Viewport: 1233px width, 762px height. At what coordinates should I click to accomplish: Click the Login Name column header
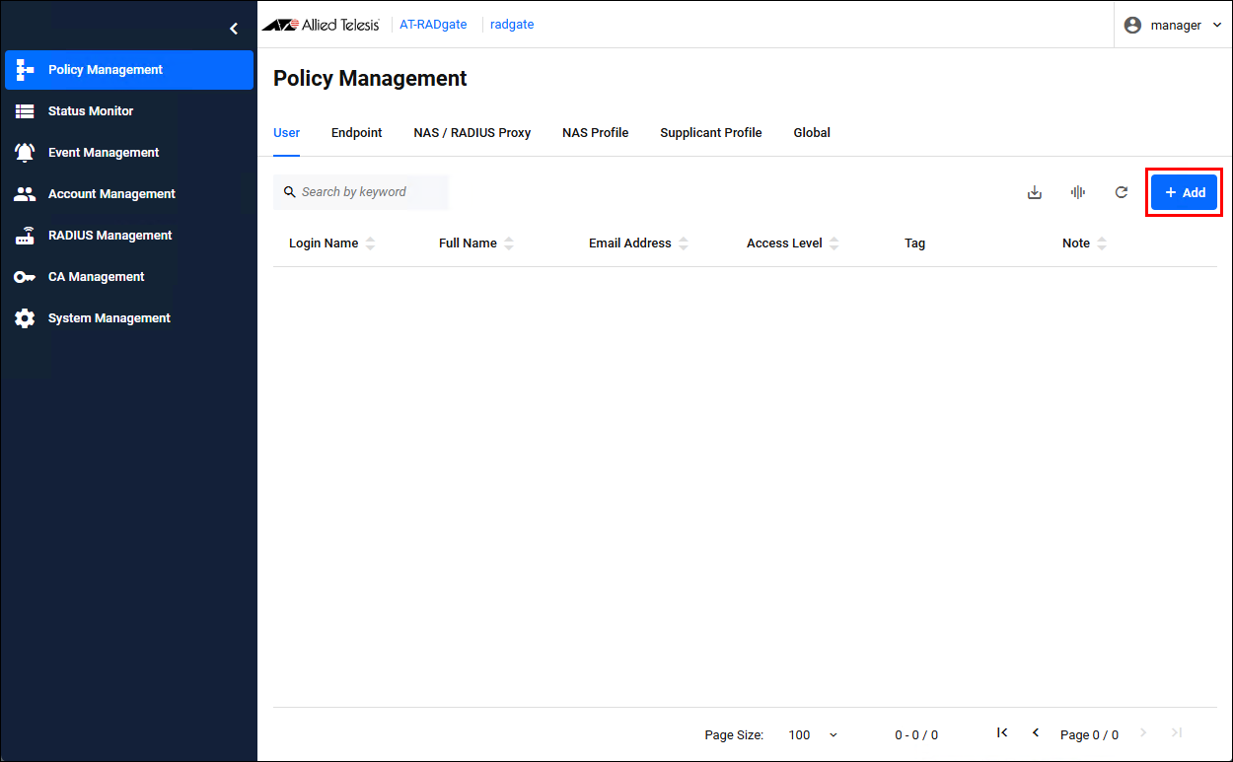324,243
